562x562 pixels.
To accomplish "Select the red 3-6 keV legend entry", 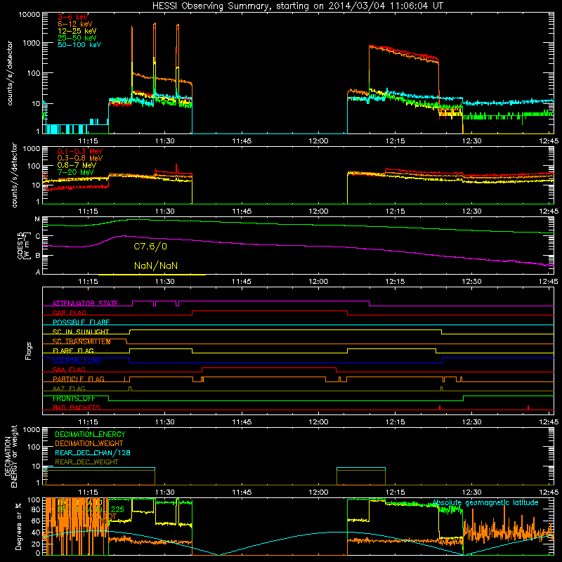I will tap(72, 17).
